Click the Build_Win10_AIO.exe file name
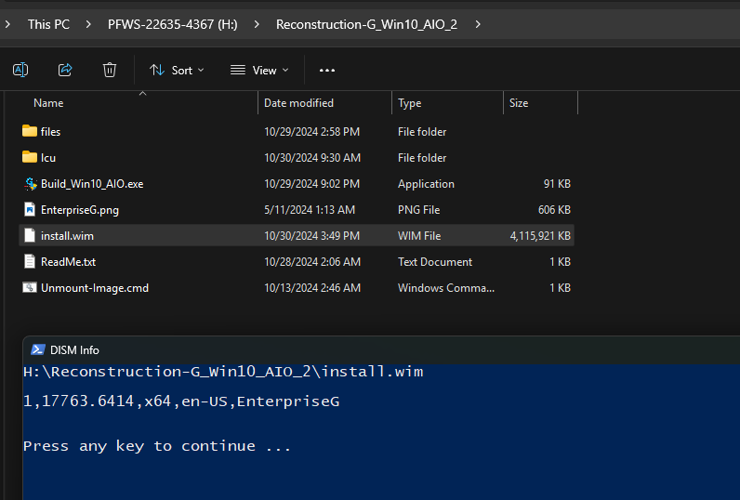This screenshot has width=740, height=500. pyautogui.click(x=92, y=184)
